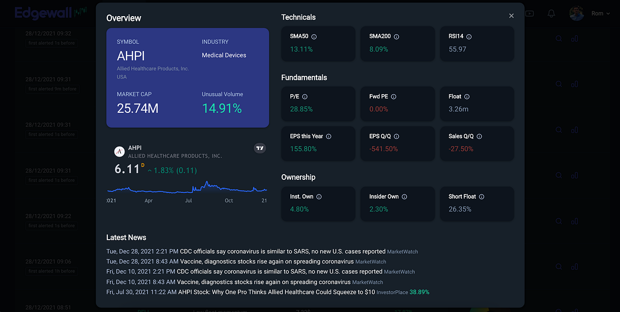The width and height of the screenshot is (620, 312).
Task: Click the 14.91% unusual volume value
Action: 222,108
